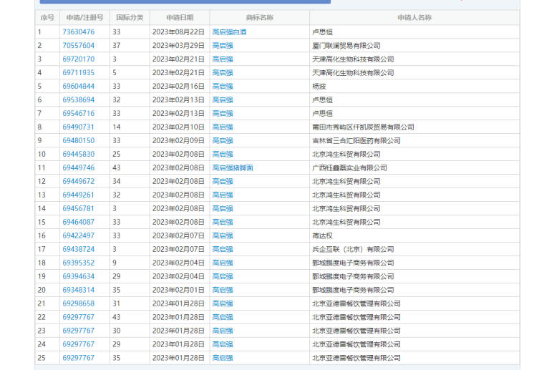
Task: Open application number 69298658
Action: tap(78, 303)
